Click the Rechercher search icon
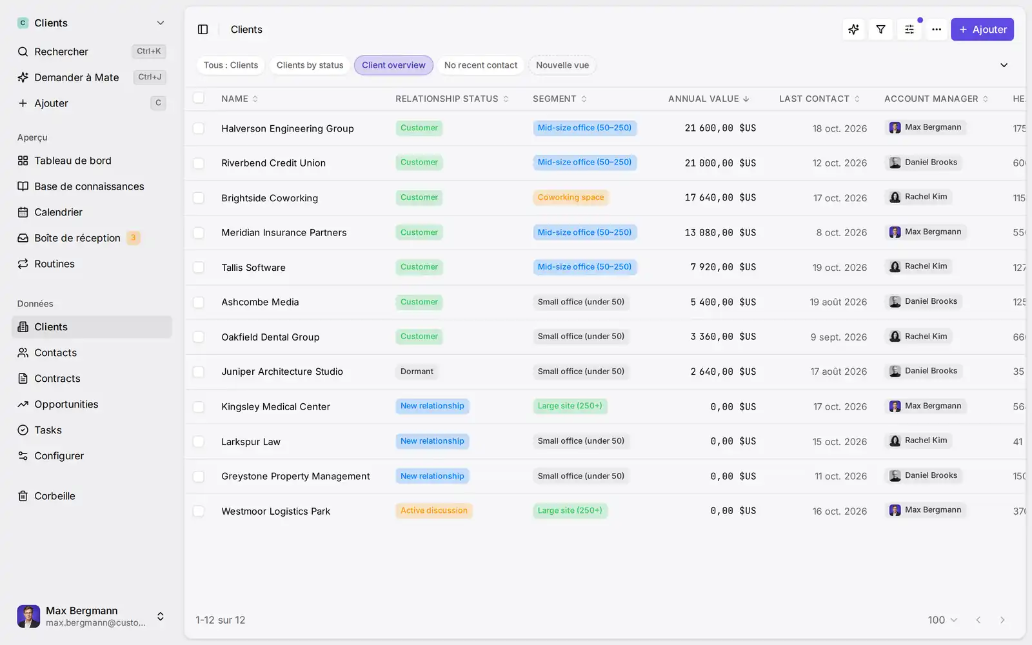Viewport: 1032px width, 645px height. [x=23, y=52]
